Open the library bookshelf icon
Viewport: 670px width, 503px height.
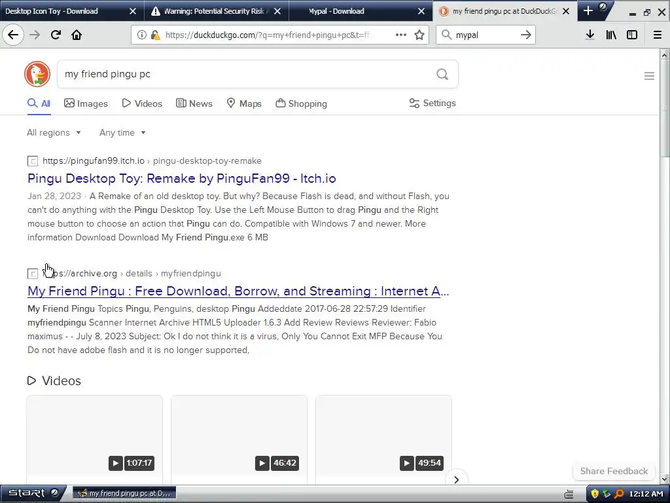(x=611, y=35)
